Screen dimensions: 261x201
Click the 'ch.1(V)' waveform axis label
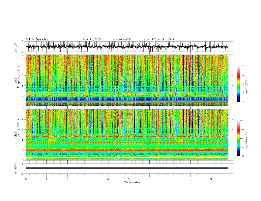[x=16, y=47]
